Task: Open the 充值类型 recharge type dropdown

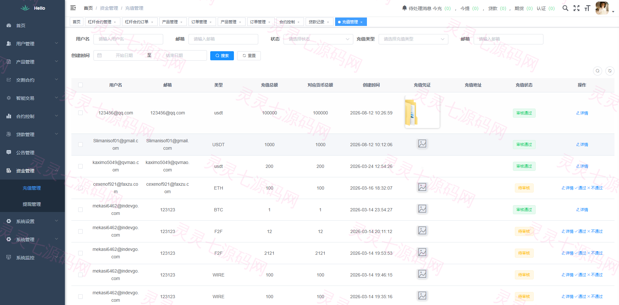Action: [x=413, y=39]
